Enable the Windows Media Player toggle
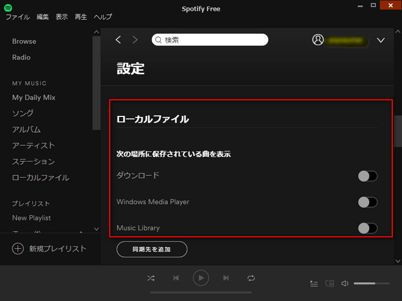402x301 pixels. point(368,202)
